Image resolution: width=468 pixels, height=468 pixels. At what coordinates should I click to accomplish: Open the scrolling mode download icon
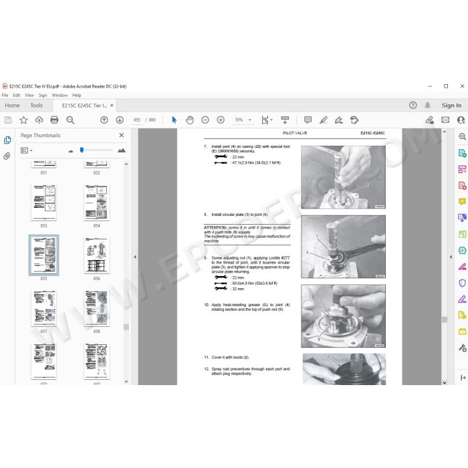point(285,120)
